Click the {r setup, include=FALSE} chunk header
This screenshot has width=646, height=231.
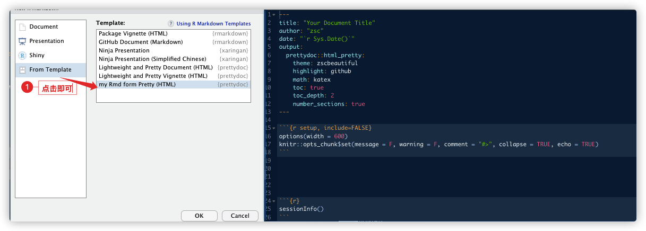coord(325,128)
